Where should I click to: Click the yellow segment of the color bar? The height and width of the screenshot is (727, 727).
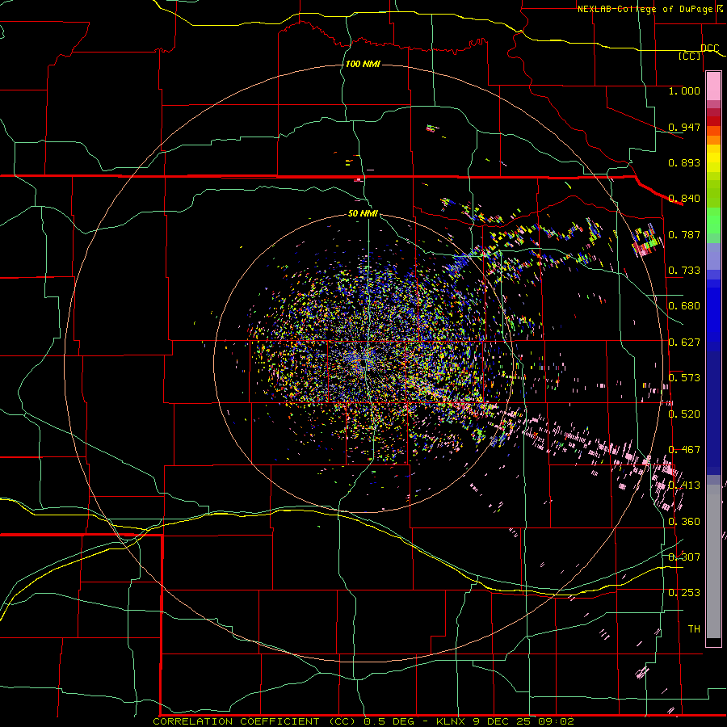coord(713,158)
